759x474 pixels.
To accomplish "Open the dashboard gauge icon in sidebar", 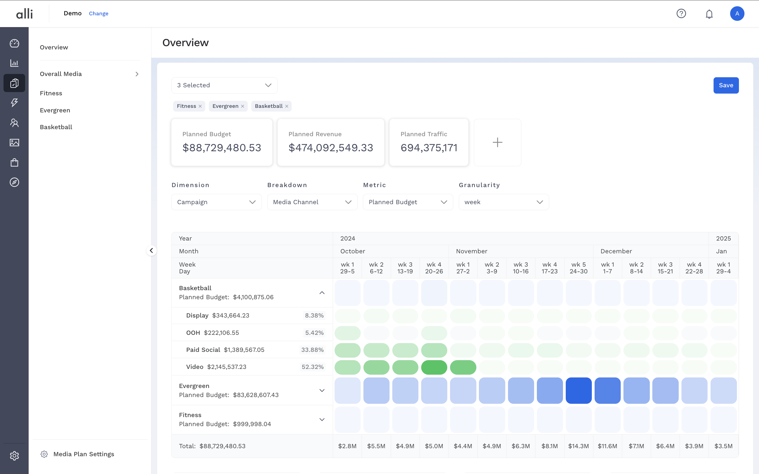I will pos(14,43).
